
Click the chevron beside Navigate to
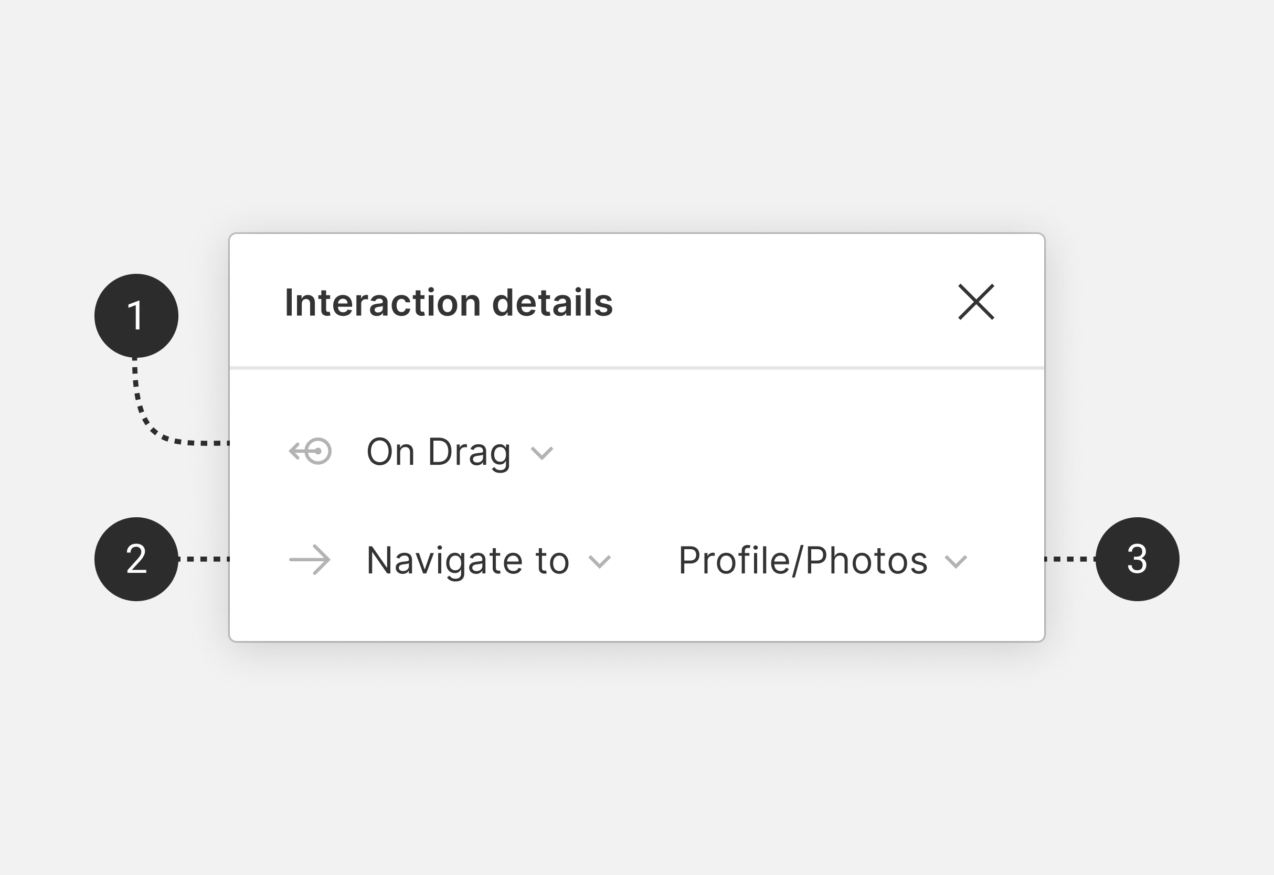pos(599,562)
